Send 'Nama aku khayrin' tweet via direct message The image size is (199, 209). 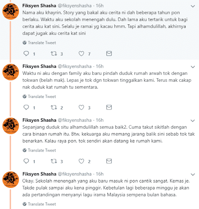[x=109, y=53]
